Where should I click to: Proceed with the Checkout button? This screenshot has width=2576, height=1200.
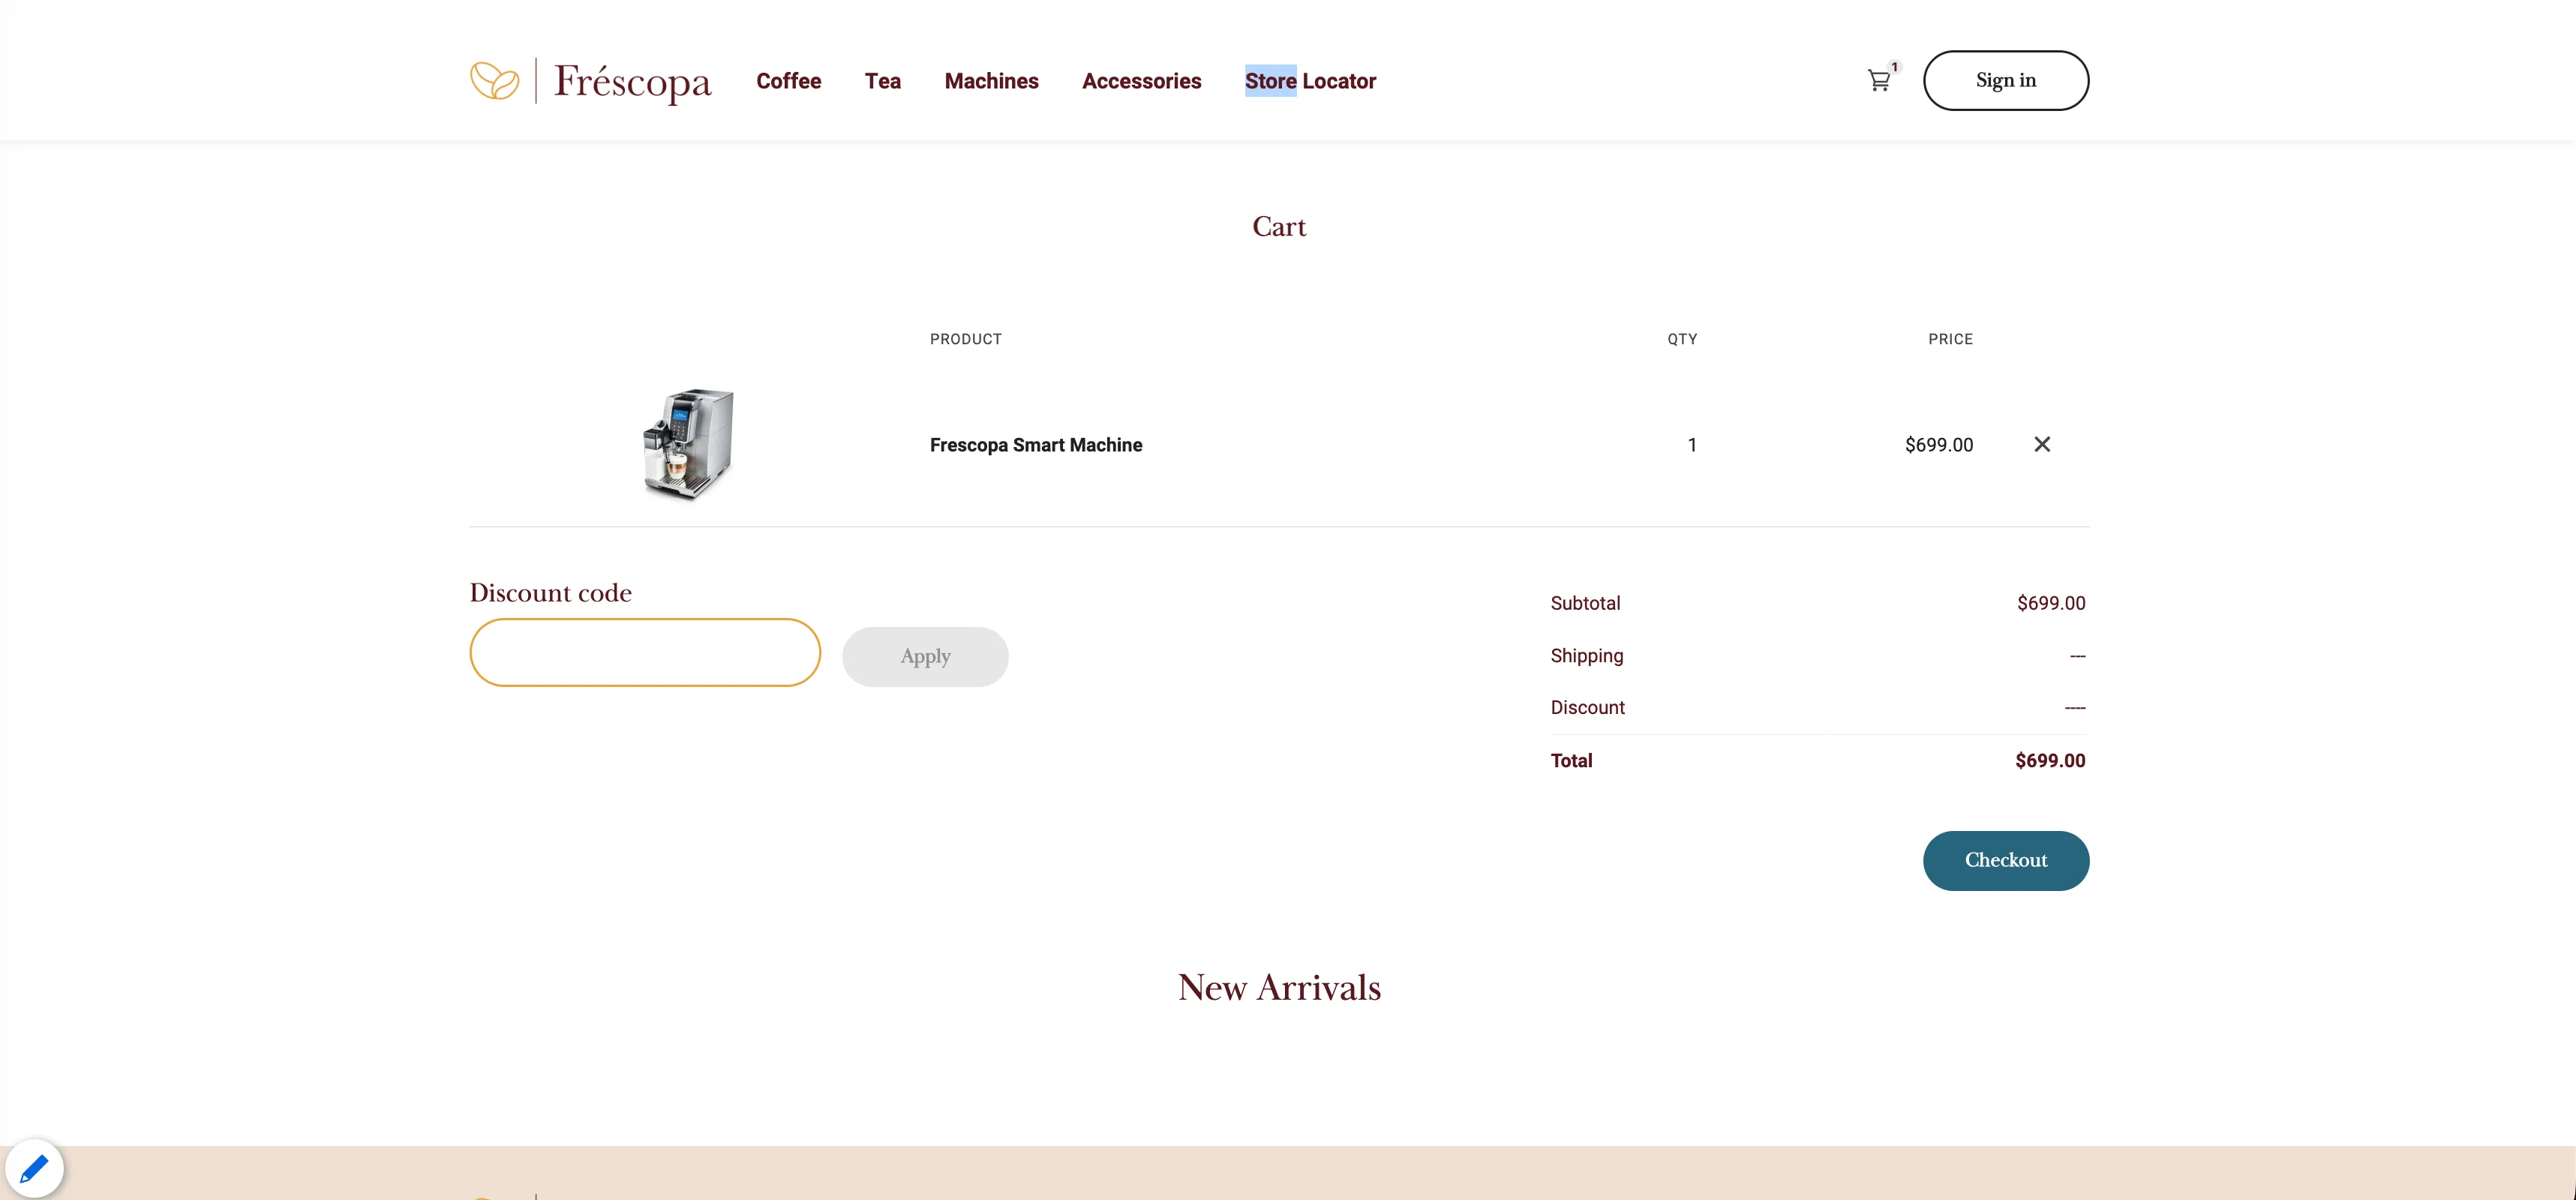[x=2005, y=860]
